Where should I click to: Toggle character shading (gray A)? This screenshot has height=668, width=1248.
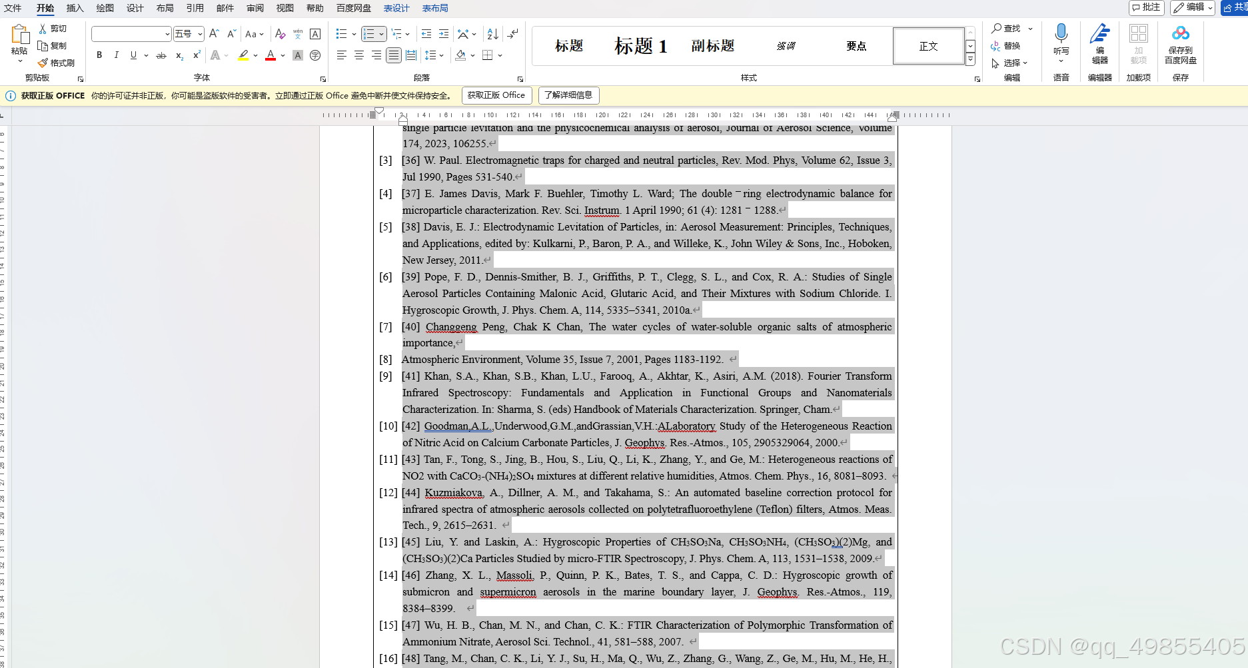click(x=298, y=55)
